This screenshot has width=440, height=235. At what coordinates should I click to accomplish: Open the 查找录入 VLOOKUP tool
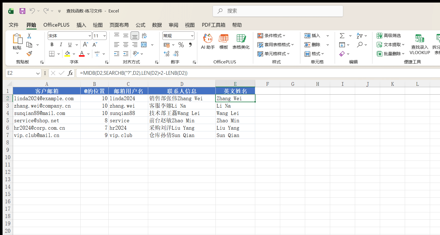click(x=420, y=44)
